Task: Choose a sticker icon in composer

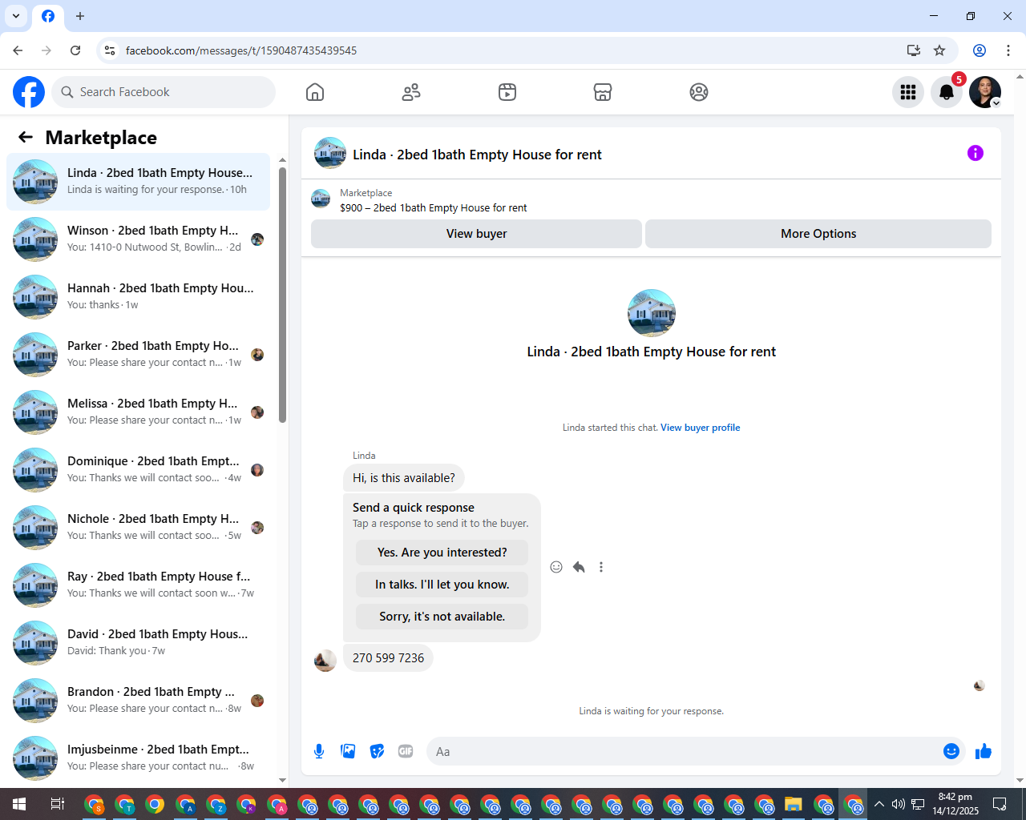Action: (377, 751)
